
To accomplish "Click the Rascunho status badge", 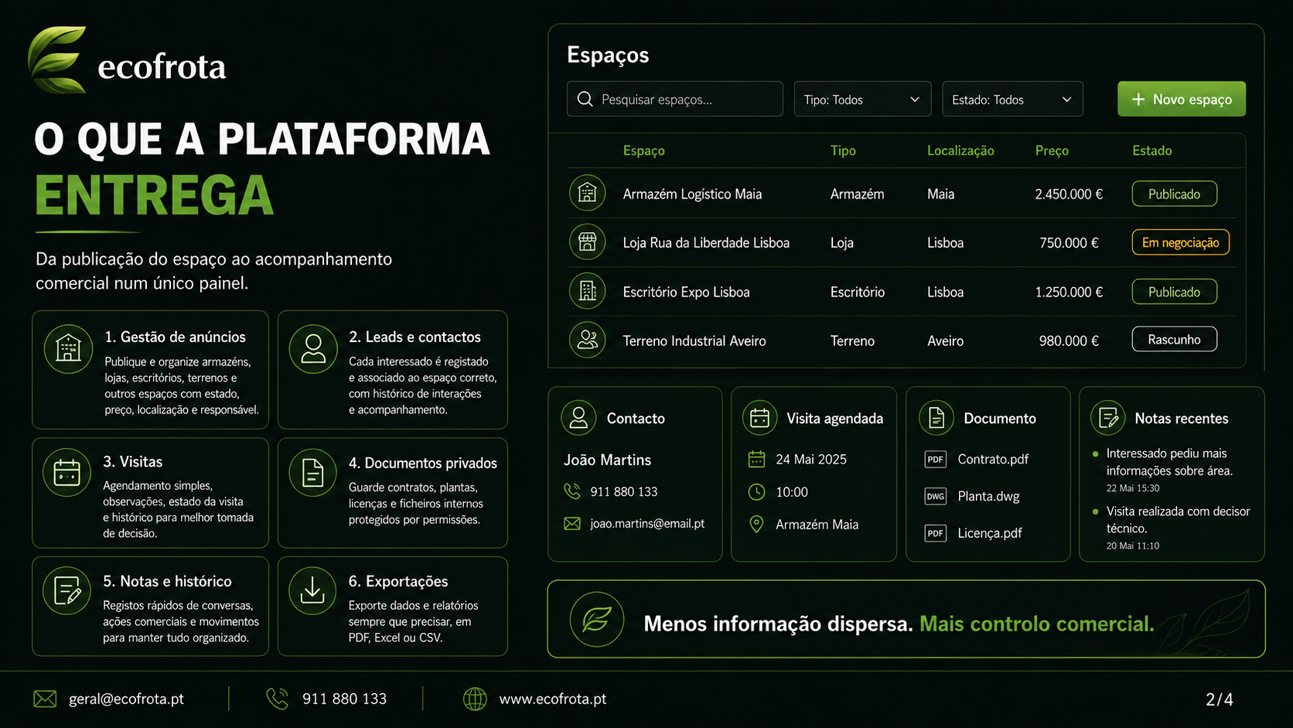I will coord(1174,339).
